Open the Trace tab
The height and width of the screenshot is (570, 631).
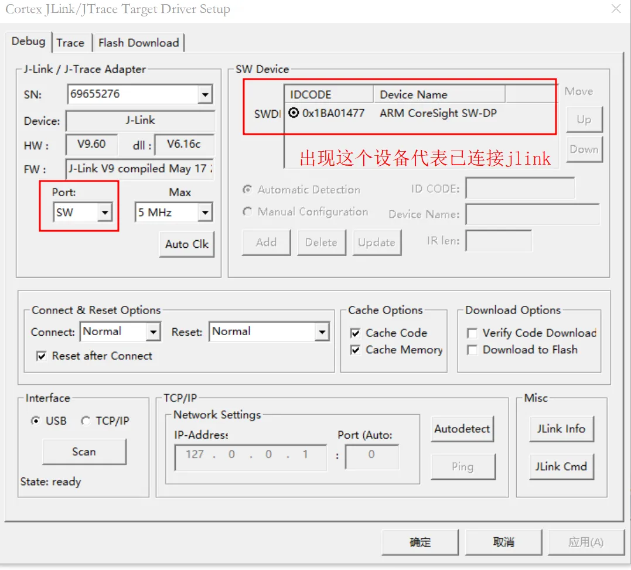70,43
